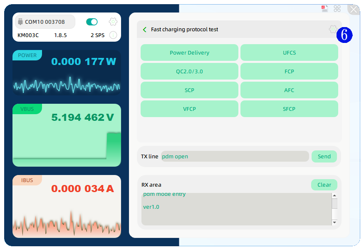The image size is (364, 250).
Task: Open device settings gear next to connection switch
Action: pyautogui.click(x=113, y=22)
